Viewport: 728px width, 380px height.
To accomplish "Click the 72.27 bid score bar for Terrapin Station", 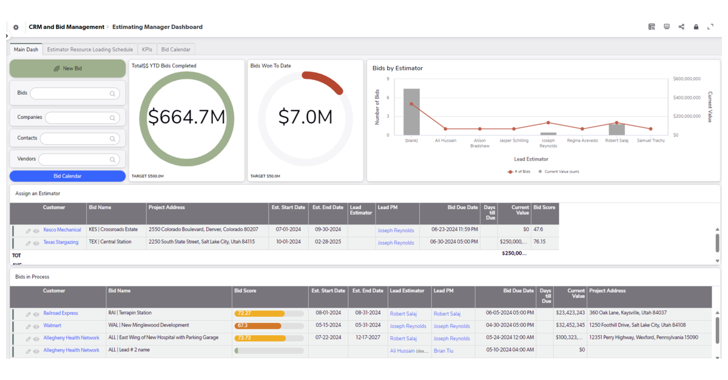I will [x=260, y=313].
